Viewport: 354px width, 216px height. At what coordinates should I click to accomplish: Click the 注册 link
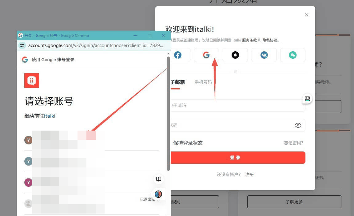click(249, 175)
